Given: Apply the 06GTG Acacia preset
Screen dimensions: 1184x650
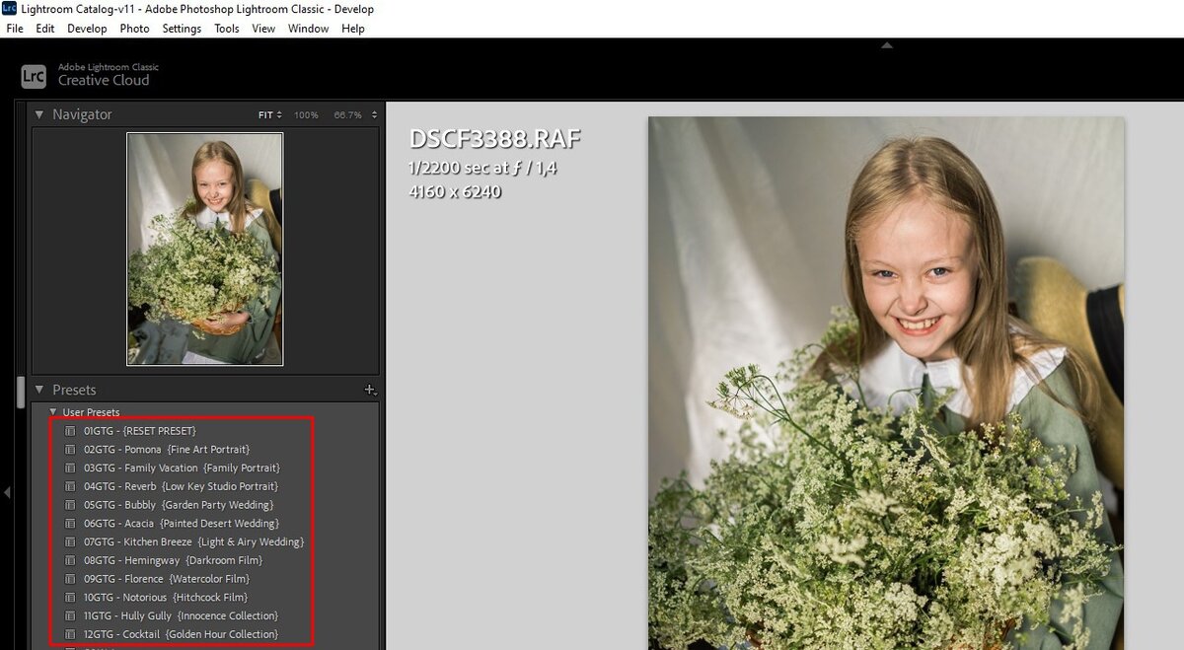Looking at the screenshot, I should 183,524.
